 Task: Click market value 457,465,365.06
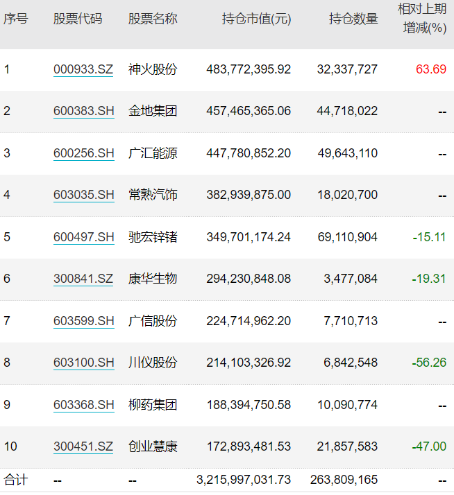pyautogui.click(x=249, y=111)
